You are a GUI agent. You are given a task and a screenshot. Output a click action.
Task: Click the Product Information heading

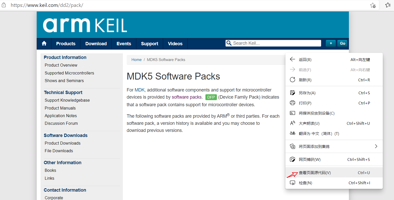click(65, 57)
